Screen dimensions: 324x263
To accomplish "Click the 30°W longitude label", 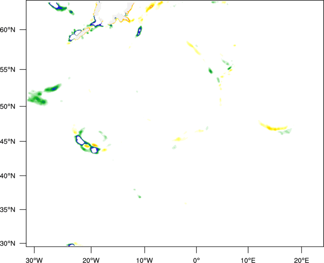I will click(x=34, y=260).
